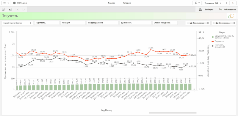Switch to the Анализ tab
This screenshot has width=238, height=116.
click(111, 3)
